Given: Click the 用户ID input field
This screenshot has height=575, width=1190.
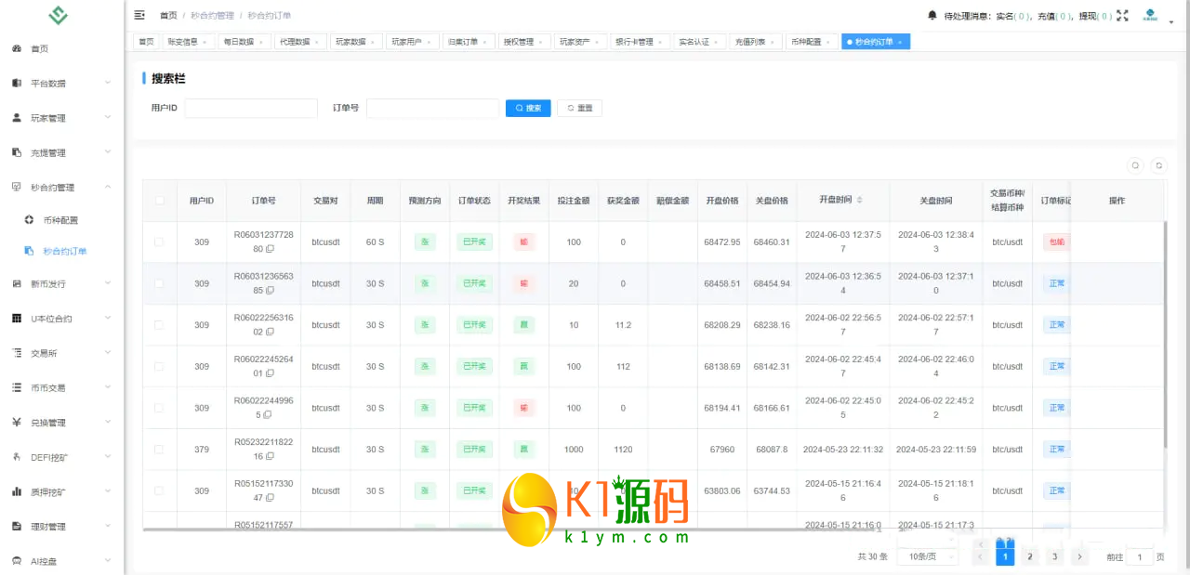Looking at the screenshot, I should point(251,109).
